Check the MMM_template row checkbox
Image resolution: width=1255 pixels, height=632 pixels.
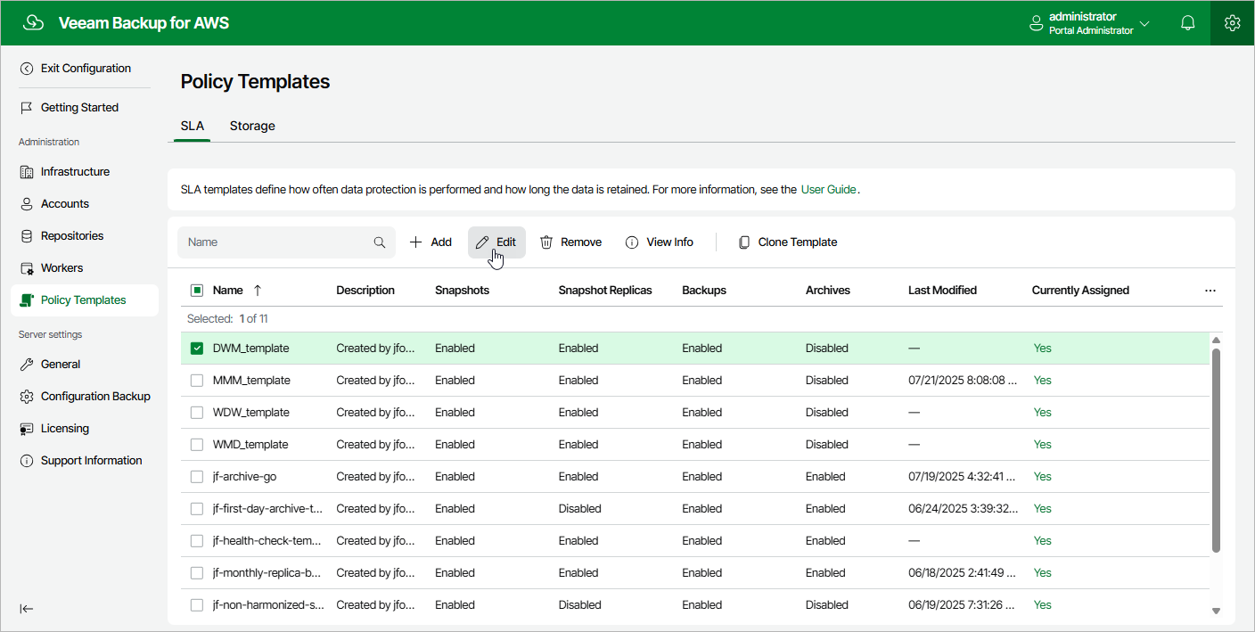(x=197, y=381)
